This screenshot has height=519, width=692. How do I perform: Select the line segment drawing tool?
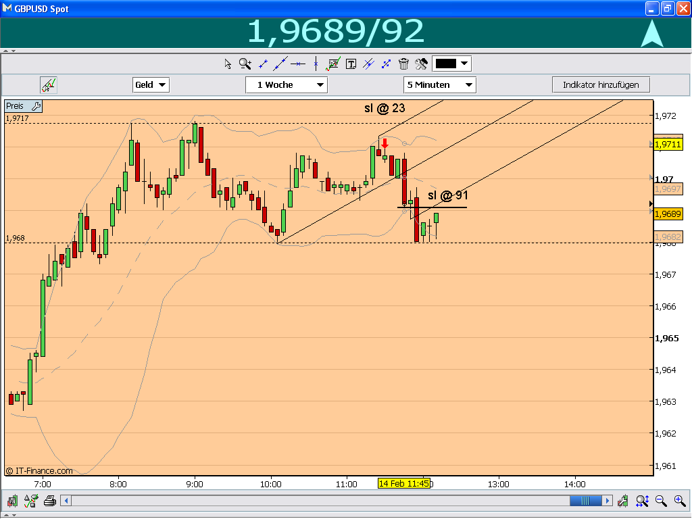point(263,64)
